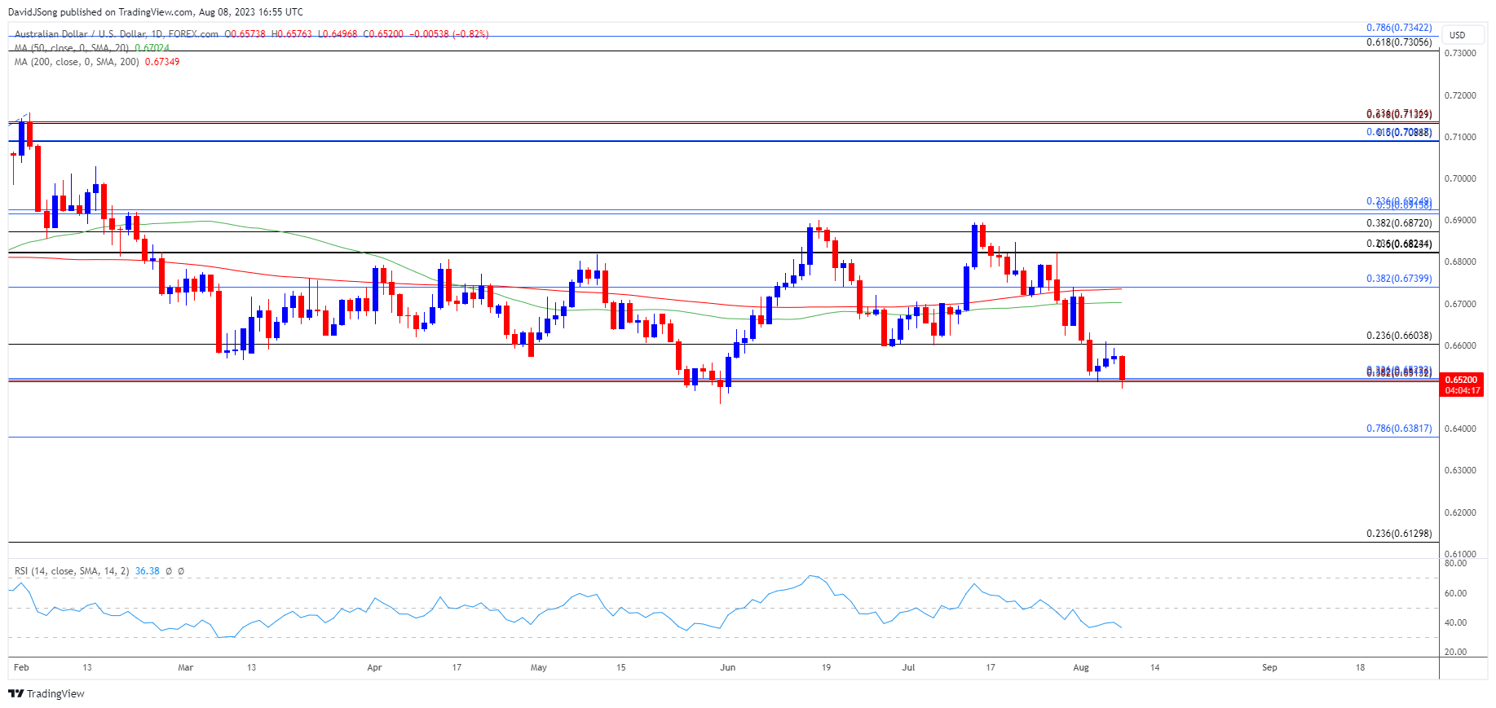Click the TradingView logo at bottom left

(x=46, y=693)
